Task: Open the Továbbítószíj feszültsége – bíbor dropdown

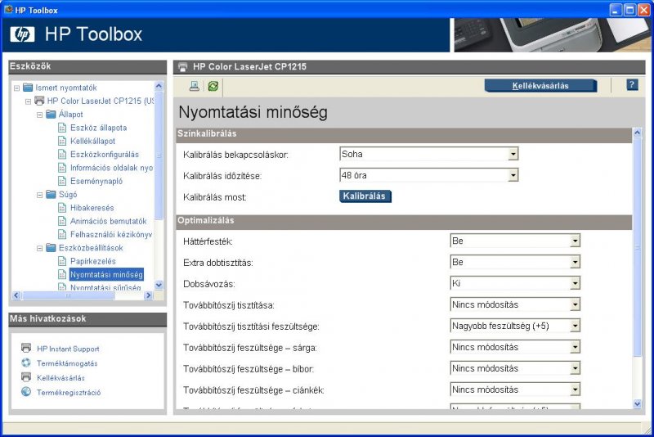Action: (575, 368)
